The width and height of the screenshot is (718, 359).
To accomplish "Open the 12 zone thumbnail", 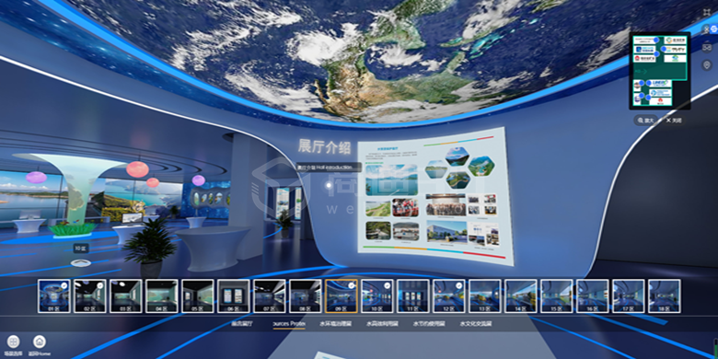I will point(449,296).
